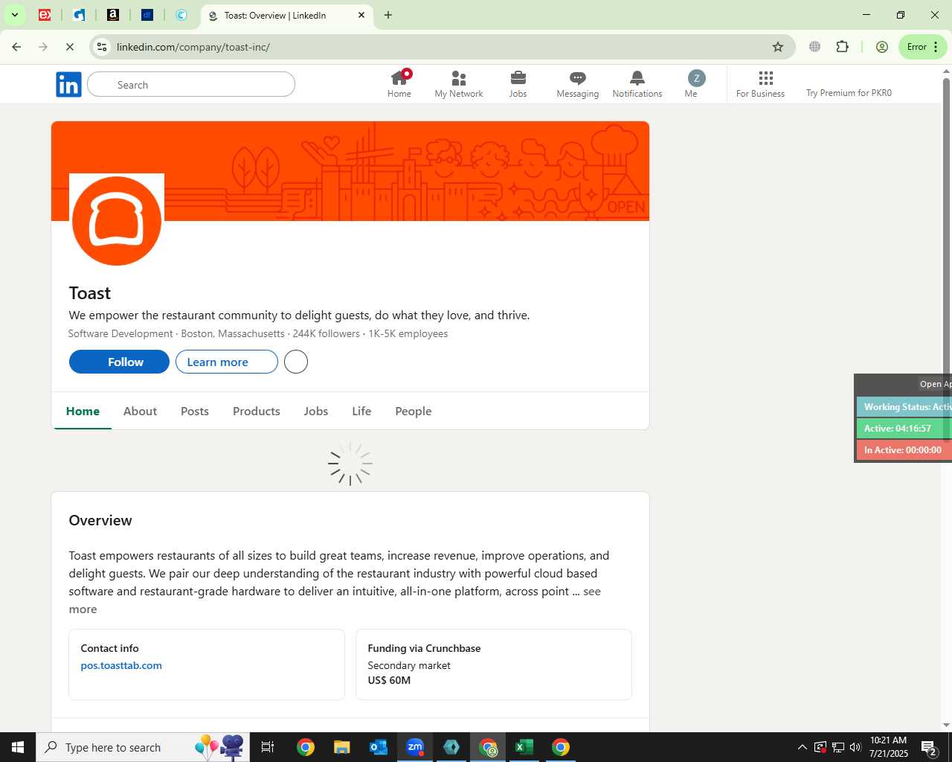Bookmark this page with star icon
Viewport: 952px width, 762px height.
click(x=778, y=47)
